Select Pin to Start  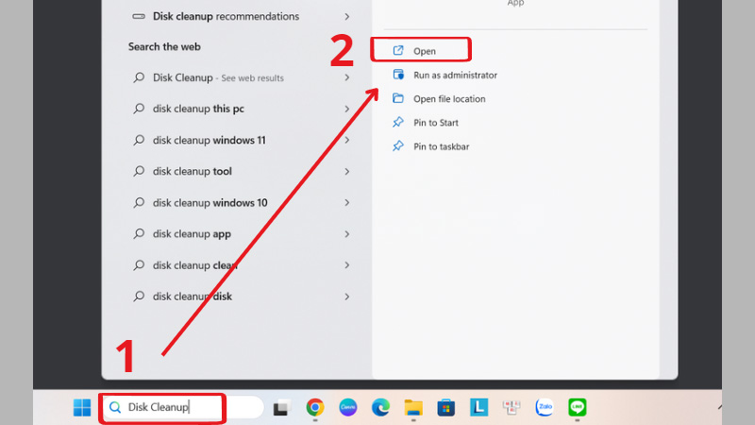click(437, 123)
